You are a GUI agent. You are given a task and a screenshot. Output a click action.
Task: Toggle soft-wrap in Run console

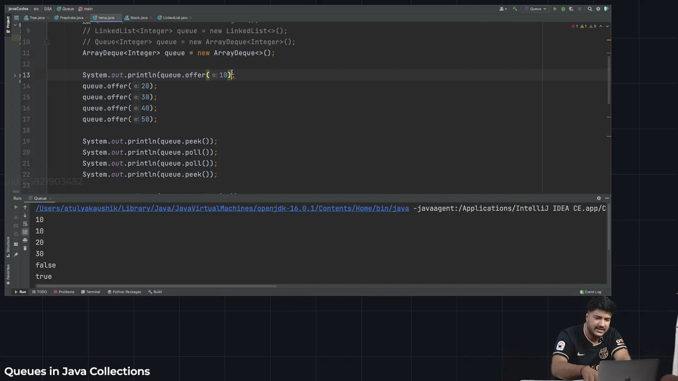pos(25,224)
